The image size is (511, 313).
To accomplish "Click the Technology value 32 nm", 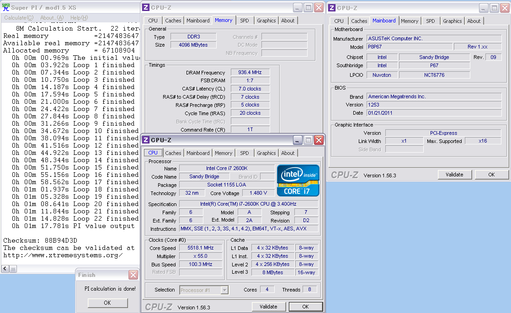I will click(192, 193).
